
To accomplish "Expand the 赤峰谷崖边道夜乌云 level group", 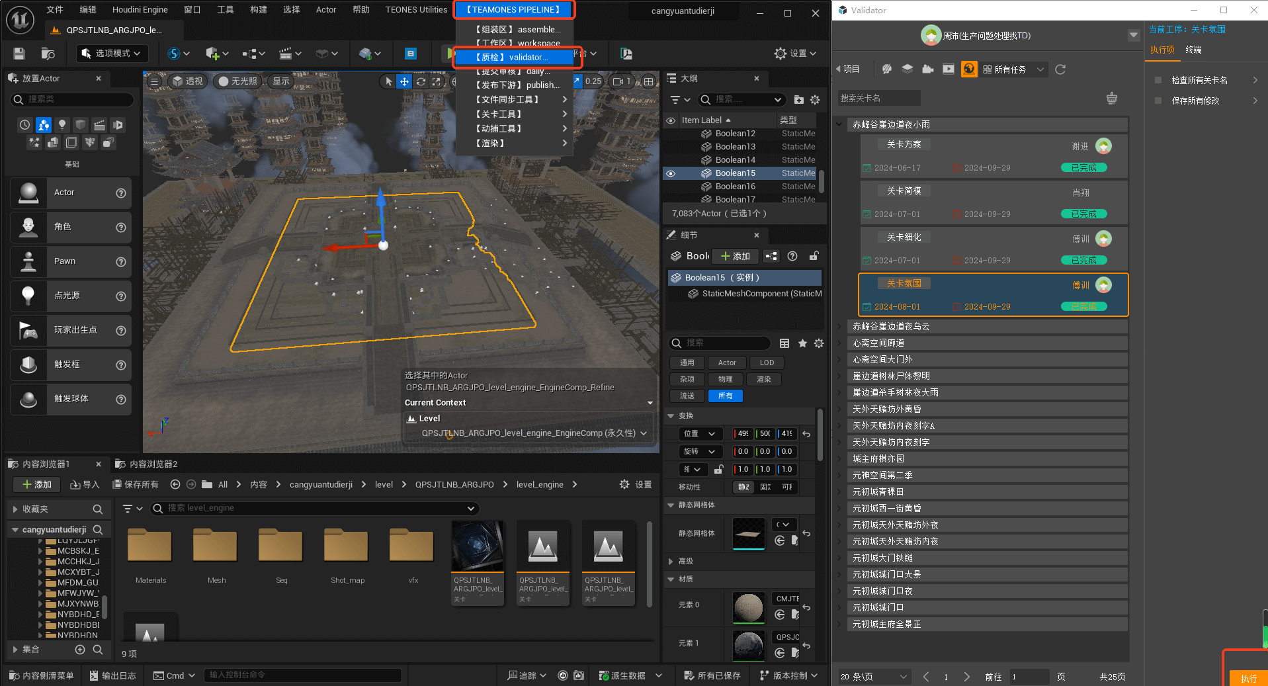I will tap(839, 326).
